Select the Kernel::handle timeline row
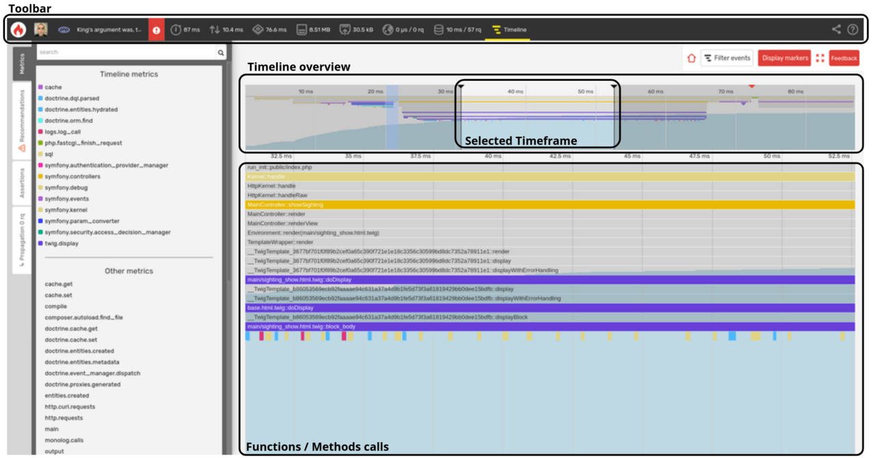The width and height of the screenshot is (875, 458). pos(550,176)
